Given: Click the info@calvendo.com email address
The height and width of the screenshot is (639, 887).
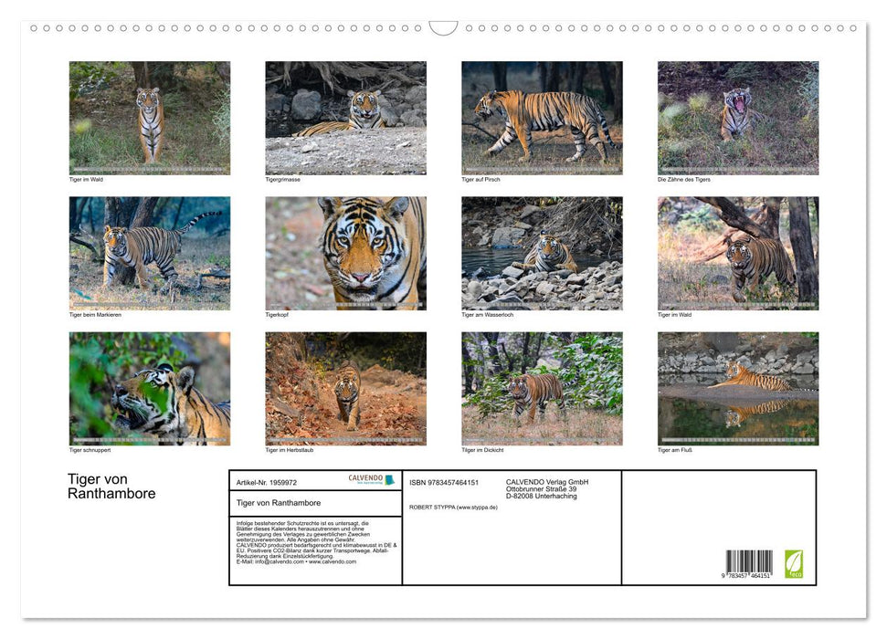Looking at the screenshot, I should tap(274, 562).
